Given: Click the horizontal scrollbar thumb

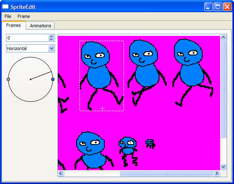Looking at the screenshot, I should click(166, 173).
